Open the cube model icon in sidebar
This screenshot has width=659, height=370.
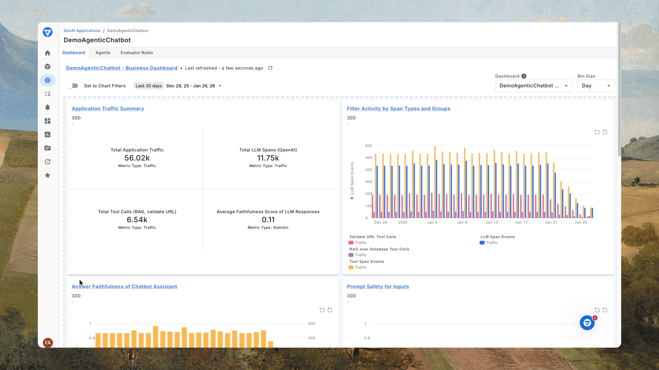(x=47, y=67)
